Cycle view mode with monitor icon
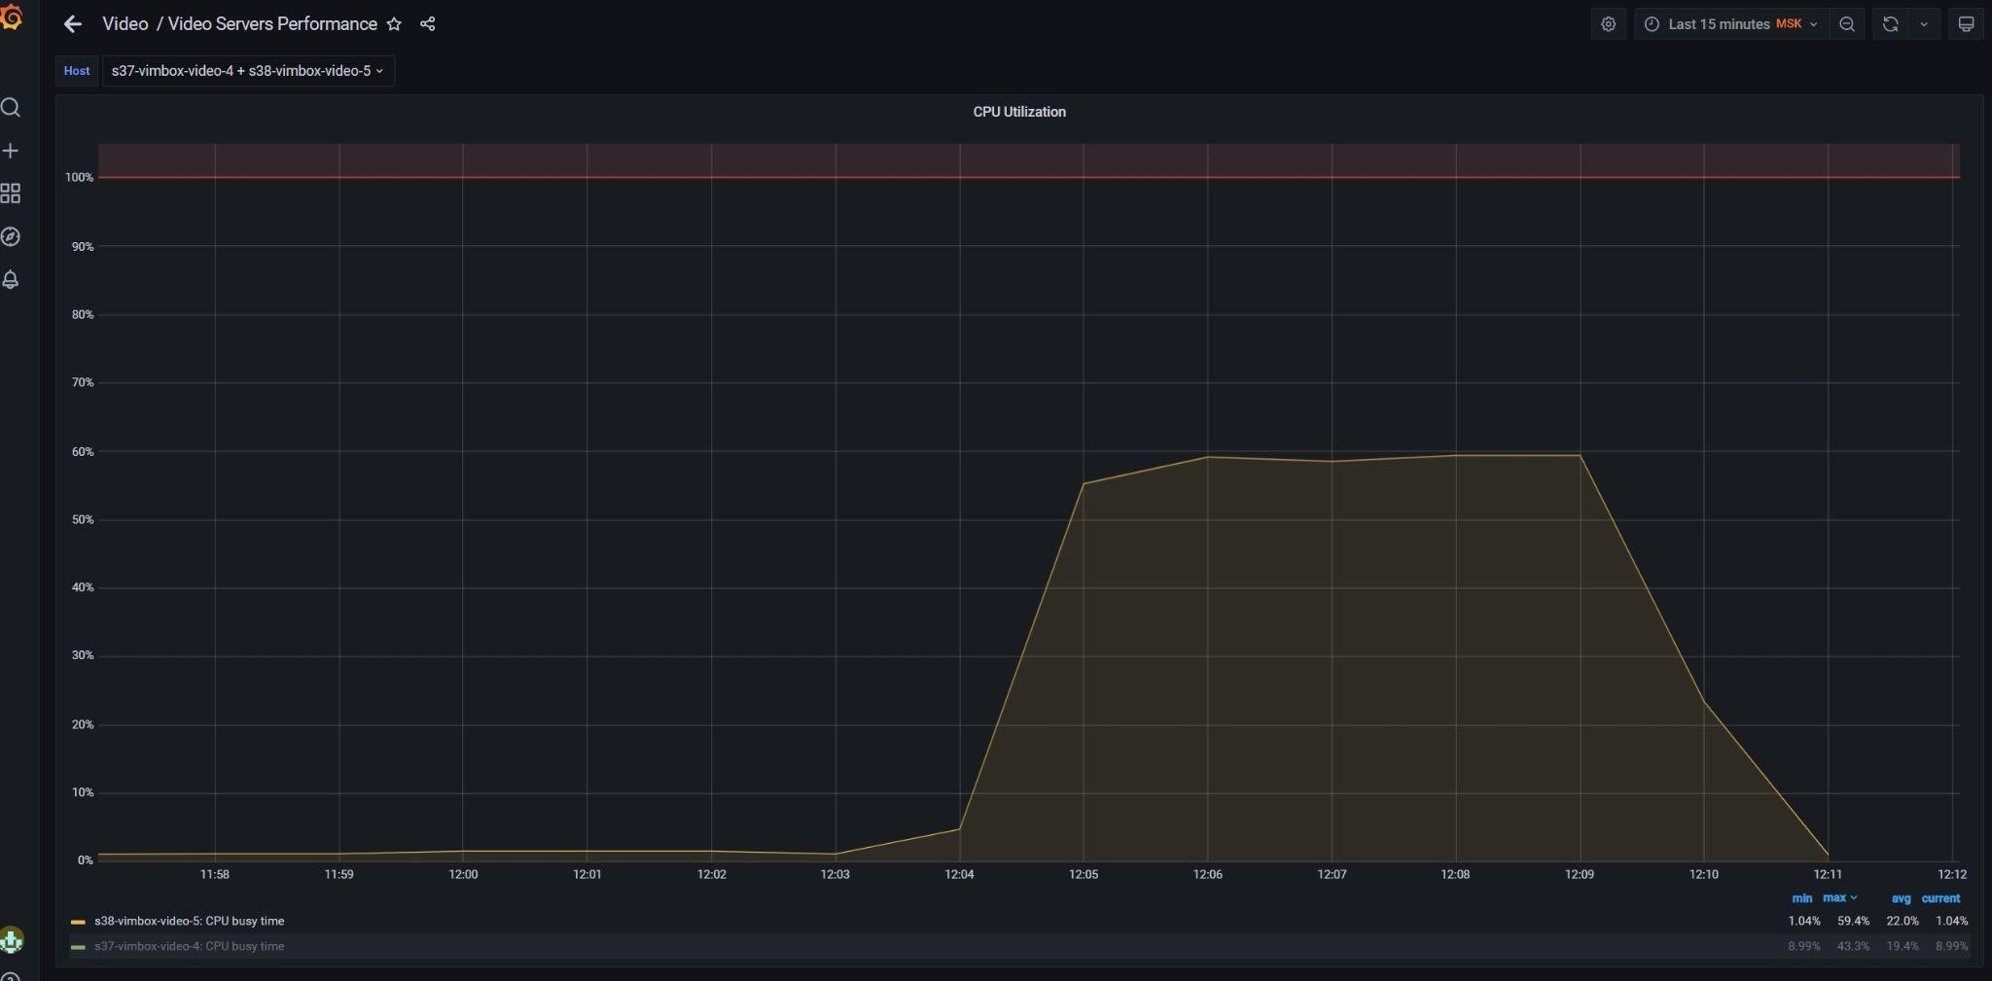The height and width of the screenshot is (981, 1992). tap(1966, 24)
